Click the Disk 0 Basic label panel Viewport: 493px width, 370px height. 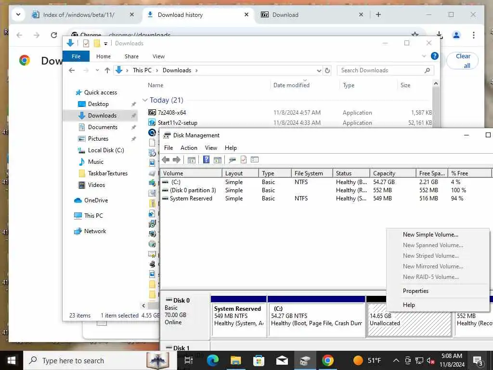(185, 316)
